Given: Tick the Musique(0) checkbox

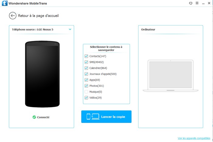Looking at the screenshot, I should (86, 92).
